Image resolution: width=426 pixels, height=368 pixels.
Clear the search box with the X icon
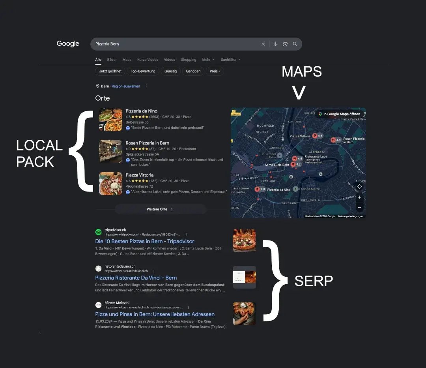(263, 44)
